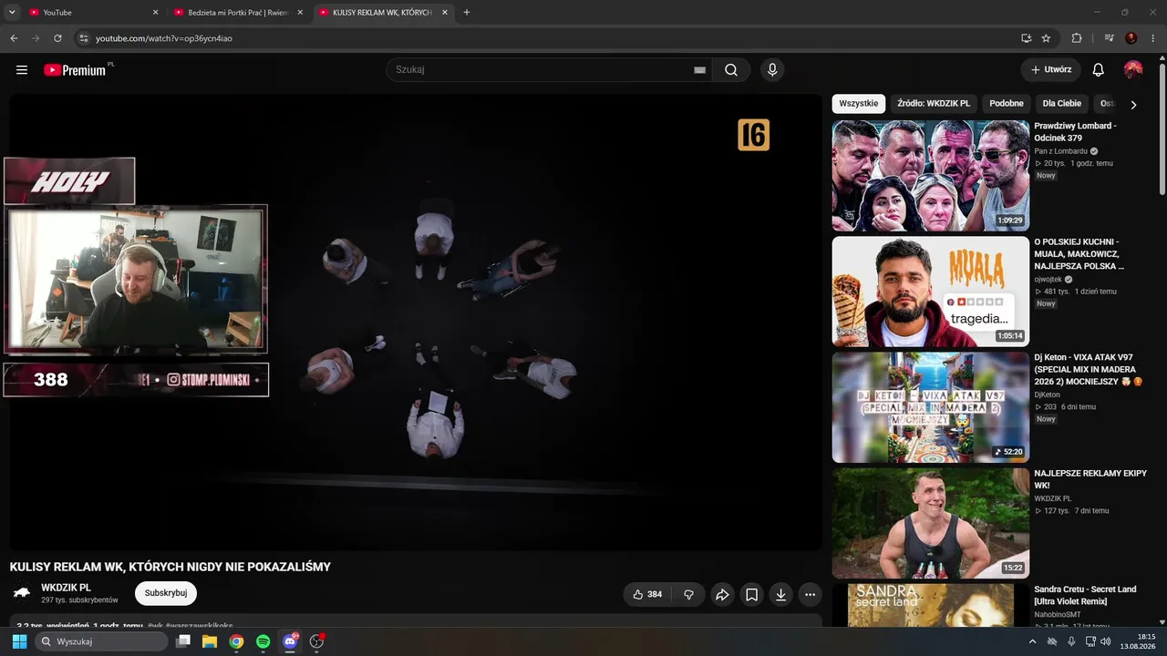This screenshot has width=1167, height=656.
Task: Open Dj Keton VIXA ATAK V97 thumbnail
Action: pos(931,407)
